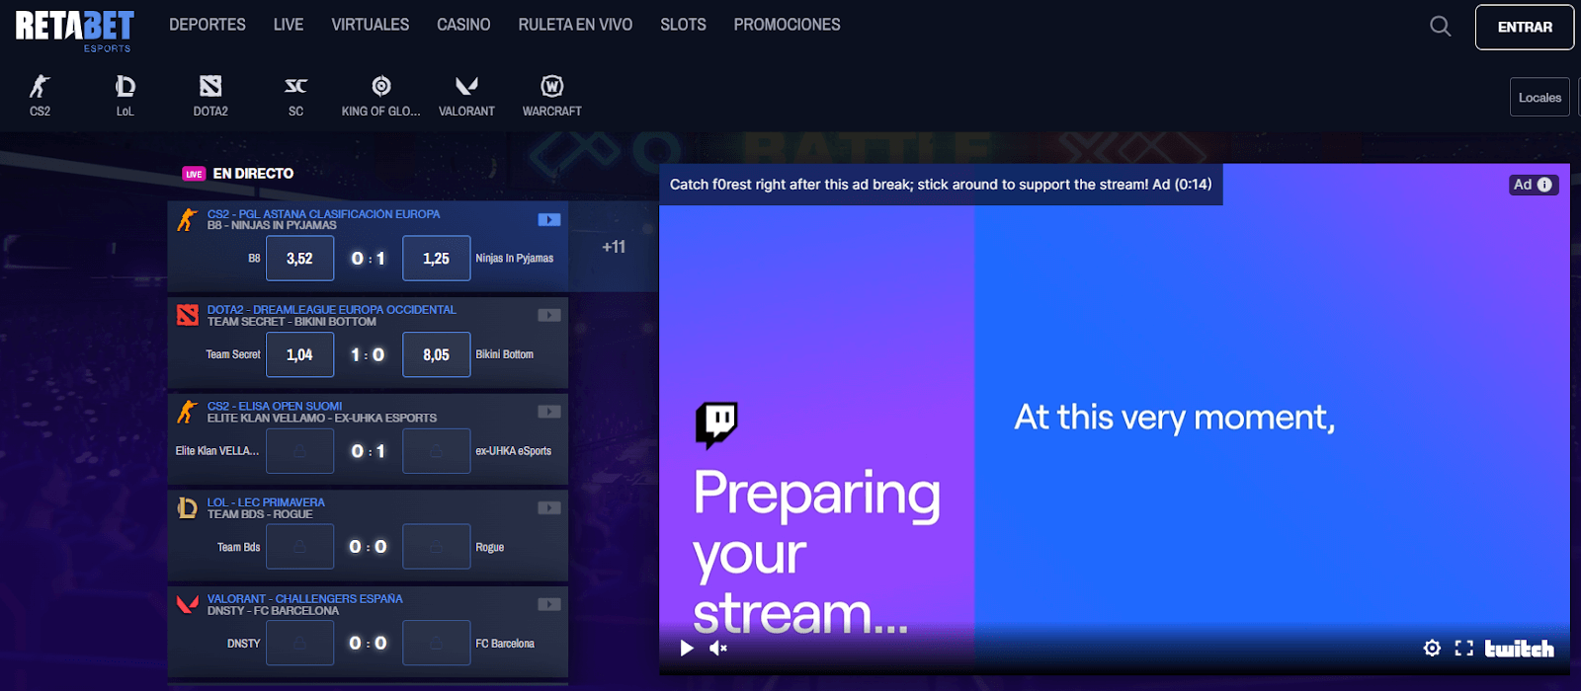Open the Casino section

[x=463, y=25]
